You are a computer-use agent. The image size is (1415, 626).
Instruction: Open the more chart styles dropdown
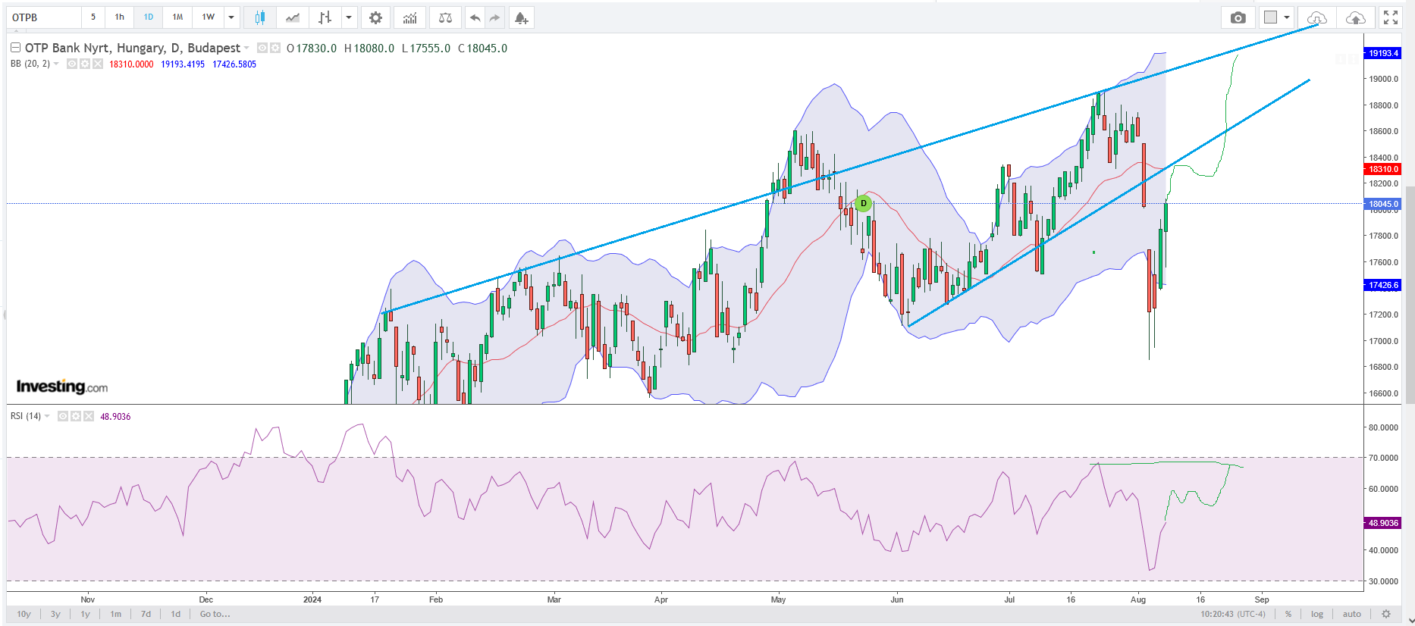(x=349, y=17)
